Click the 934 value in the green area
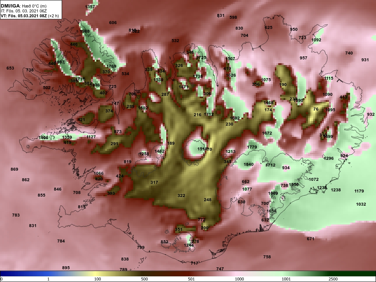This screenshot has width=376, height=282. 286,168
